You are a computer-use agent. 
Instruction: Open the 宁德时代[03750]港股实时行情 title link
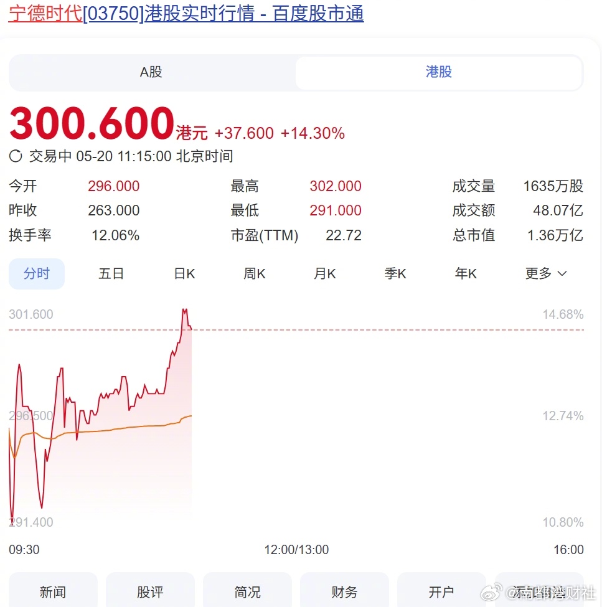coord(186,14)
